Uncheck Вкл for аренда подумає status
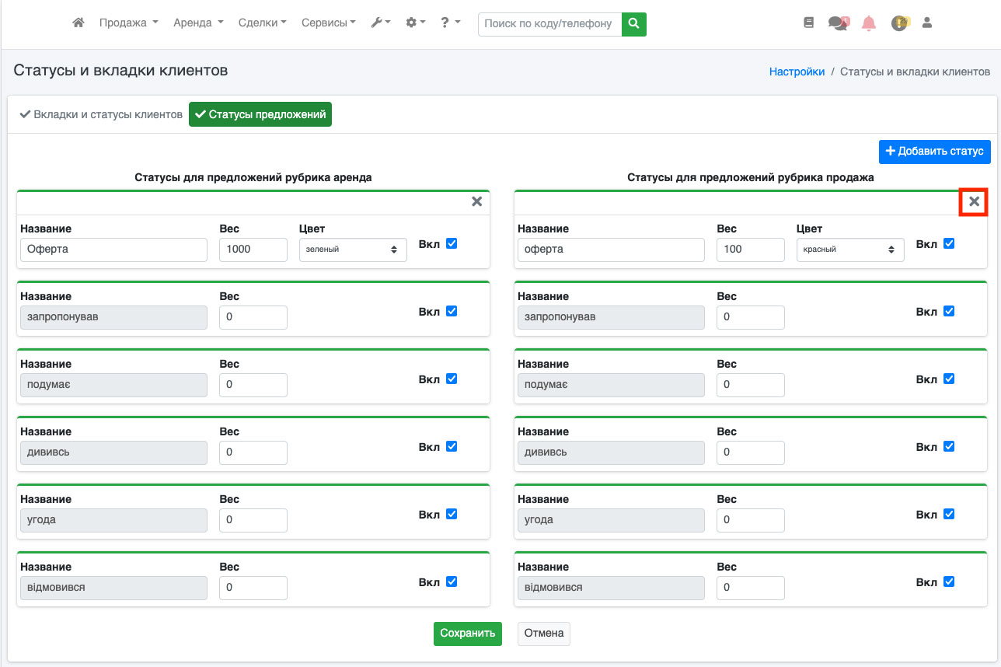 click(x=452, y=379)
